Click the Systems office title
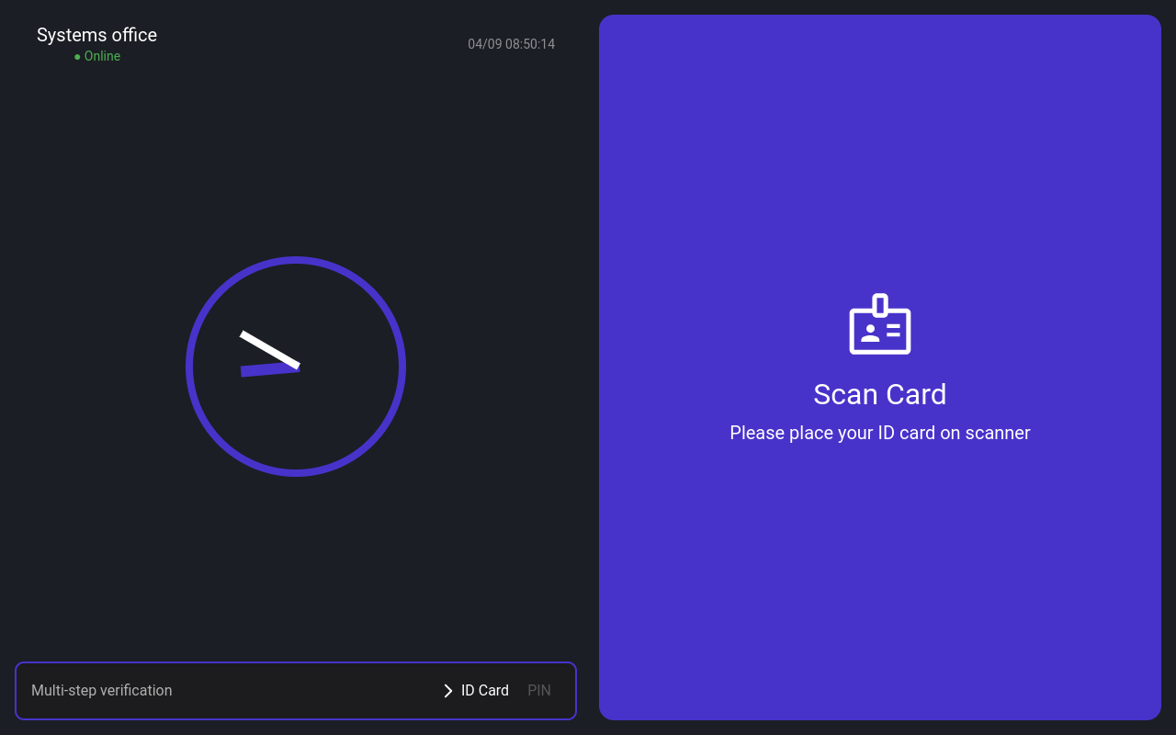This screenshot has height=735, width=1176. point(96,35)
